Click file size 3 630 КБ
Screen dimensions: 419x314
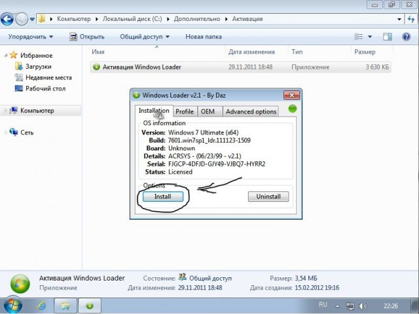coord(377,67)
